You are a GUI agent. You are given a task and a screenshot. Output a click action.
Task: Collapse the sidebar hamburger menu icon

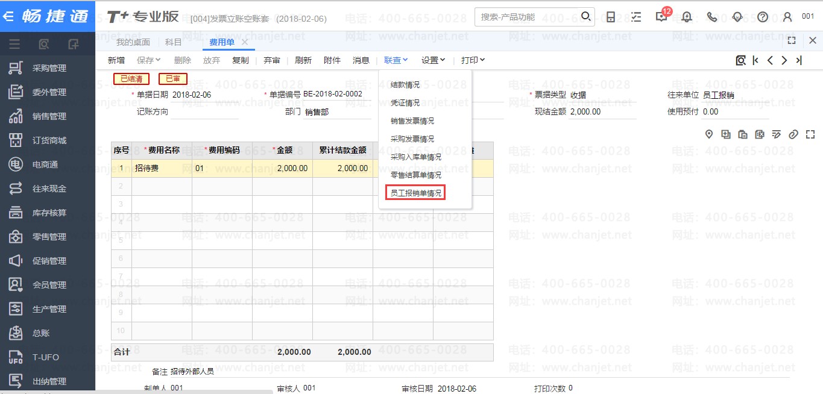14,44
